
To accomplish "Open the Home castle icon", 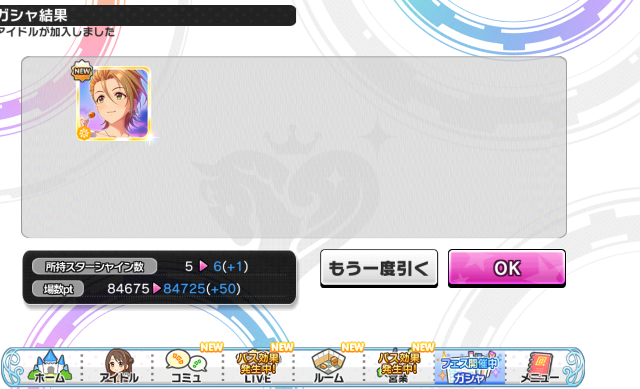I will (49, 367).
